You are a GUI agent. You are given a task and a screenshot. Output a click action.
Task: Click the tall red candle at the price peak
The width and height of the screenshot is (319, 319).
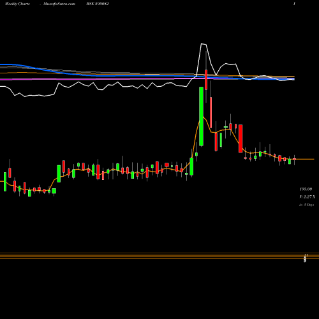pyautogui.click(x=206, y=80)
